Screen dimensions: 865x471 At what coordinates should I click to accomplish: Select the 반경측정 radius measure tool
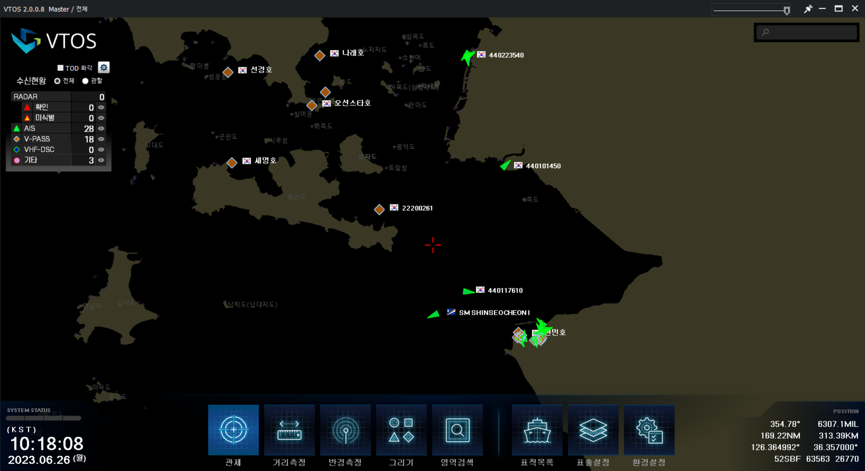pos(345,430)
